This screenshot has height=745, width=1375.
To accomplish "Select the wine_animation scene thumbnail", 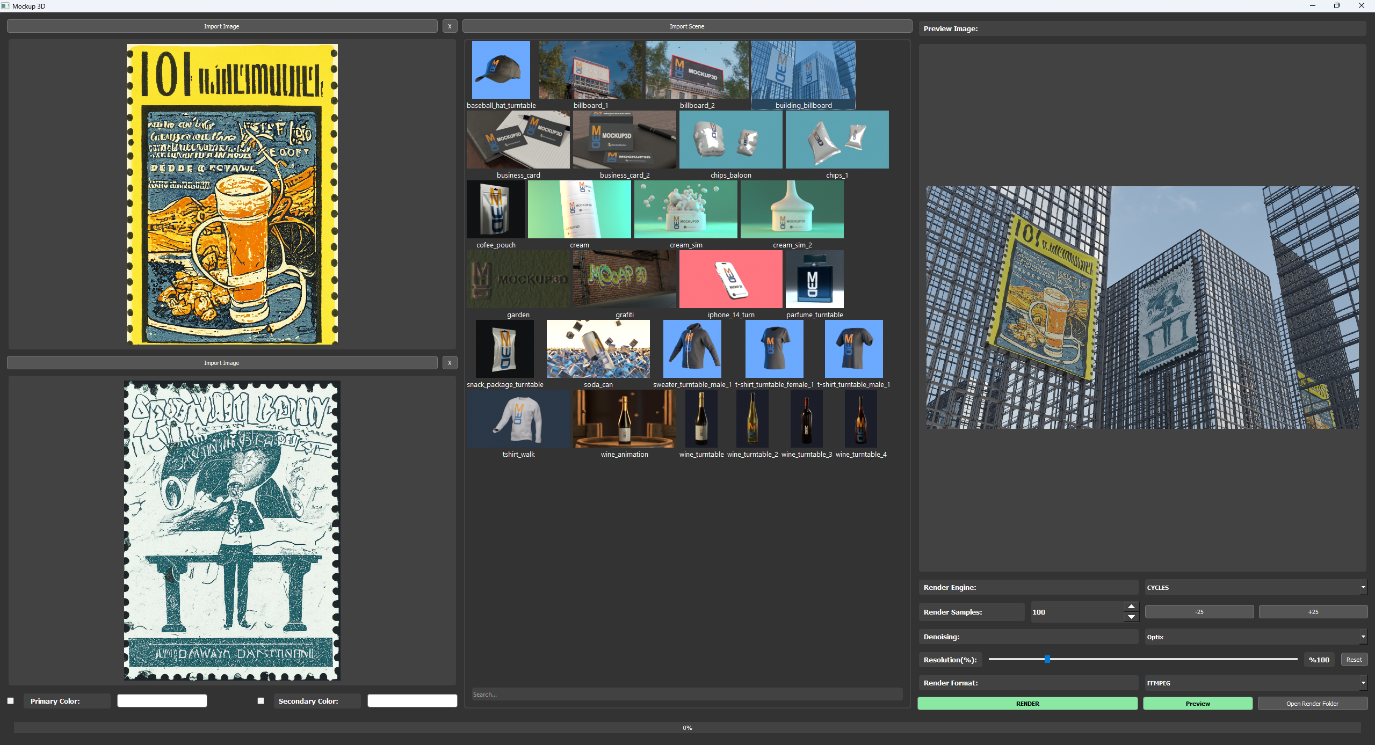I will coord(624,419).
